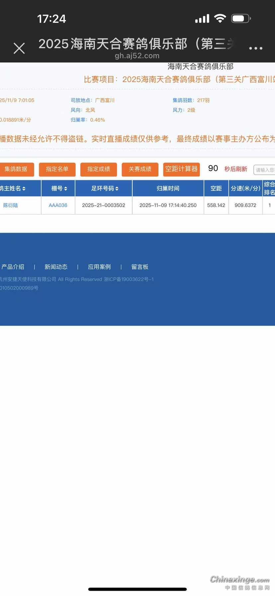Screen dimensions: 275x596
Task: Open loft number AAA036 link
Action: [58, 205]
